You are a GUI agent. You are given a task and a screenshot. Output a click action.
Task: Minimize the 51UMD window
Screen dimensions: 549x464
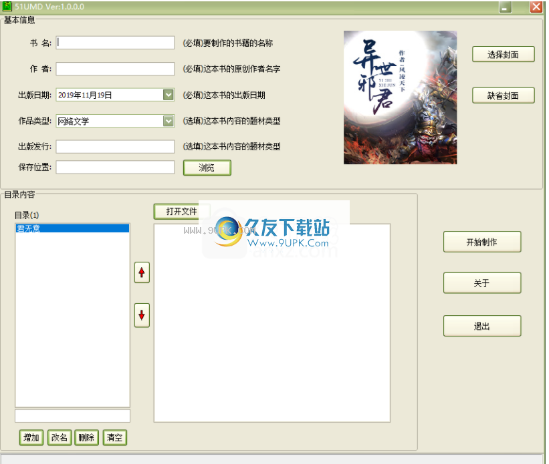(506, 7)
